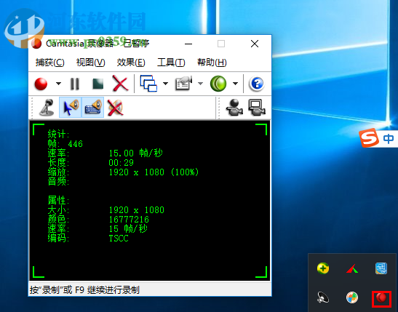Click the red Record button in the toolbar
Viewport: 398px width, 312px height.
tap(41, 84)
